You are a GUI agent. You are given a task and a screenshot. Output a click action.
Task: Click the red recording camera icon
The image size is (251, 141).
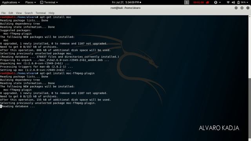tap(207, 2)
